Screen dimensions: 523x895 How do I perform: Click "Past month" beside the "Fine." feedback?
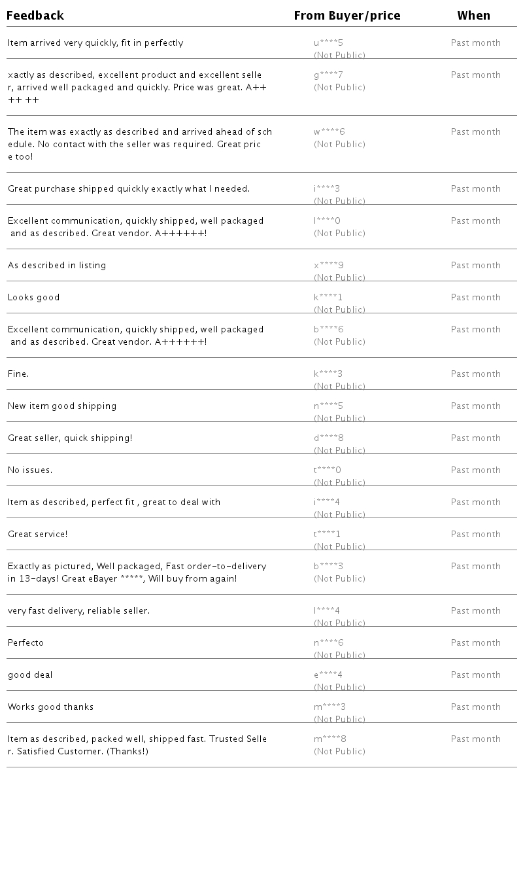475,374
